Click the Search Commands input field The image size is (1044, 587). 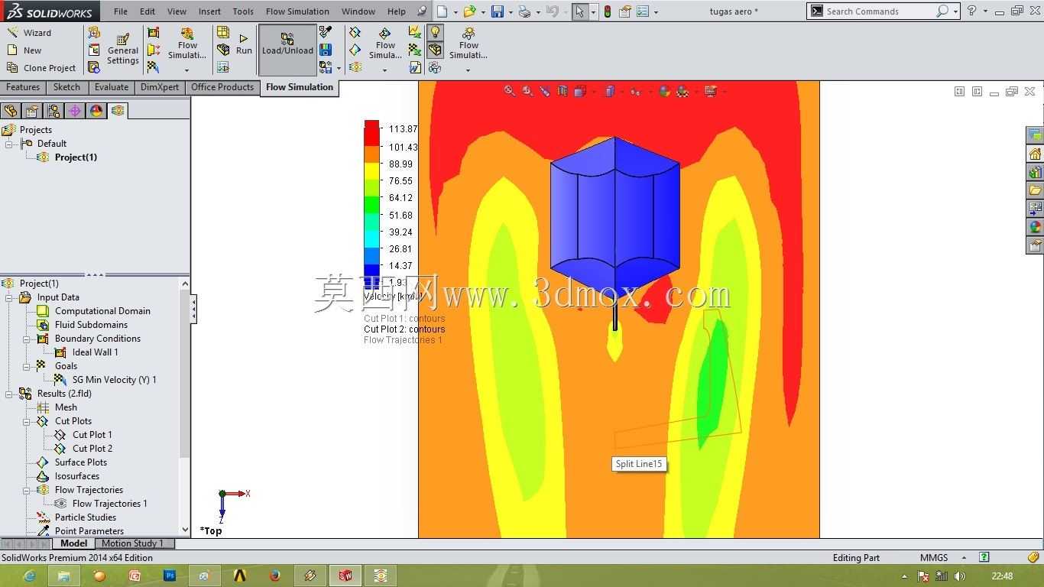click(x=879, y=11)
